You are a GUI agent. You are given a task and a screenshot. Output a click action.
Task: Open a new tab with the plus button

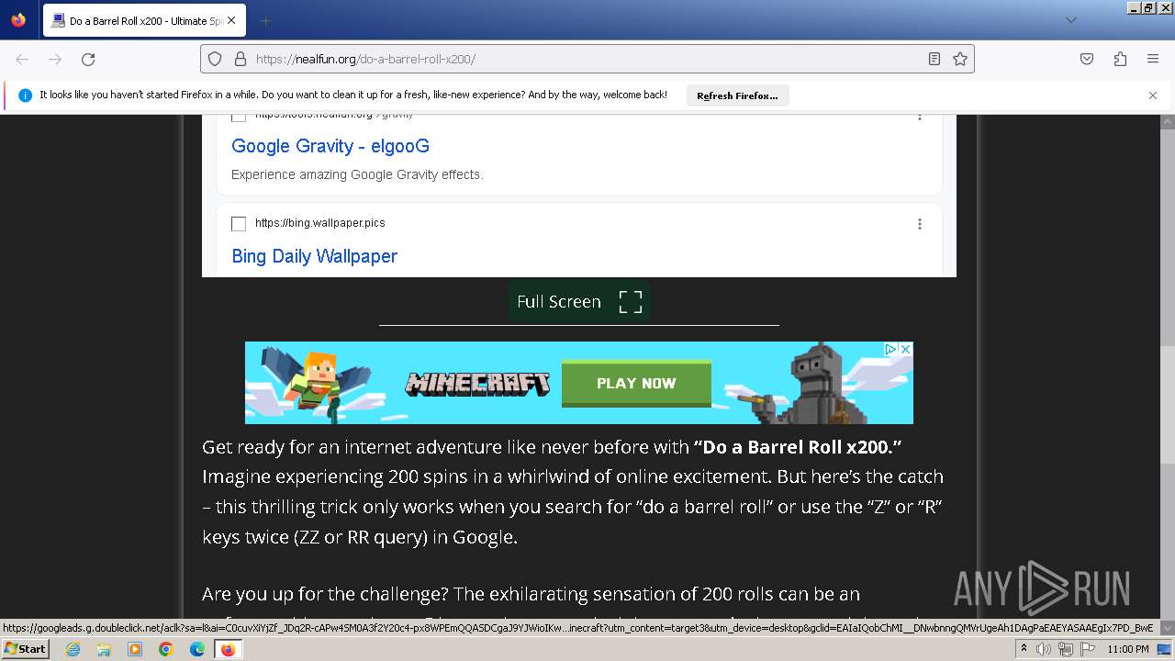[x=265, y=20]
